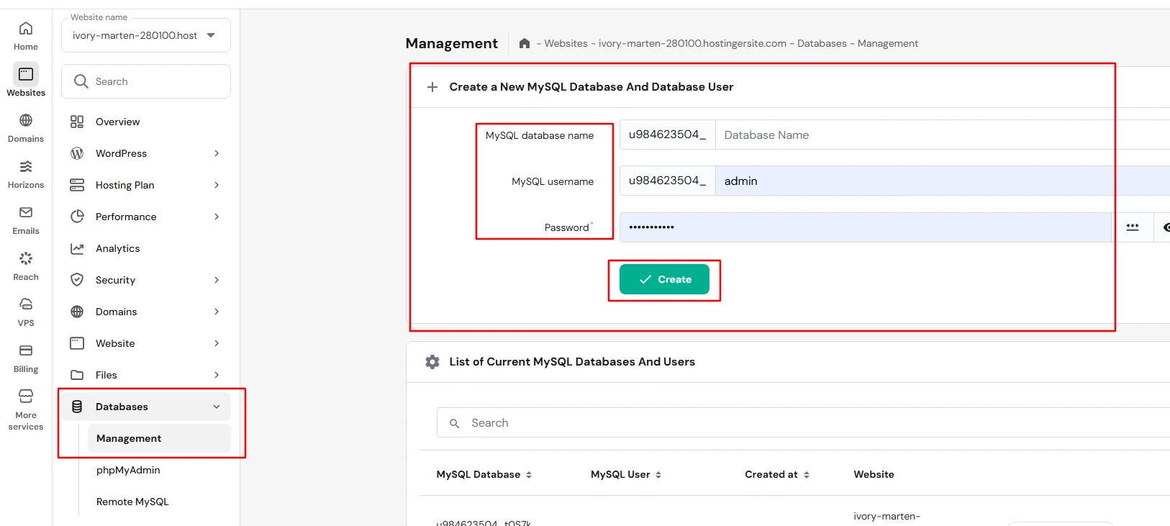The height and width of the screenshot is (526, 1170).
Task: Click the Files folder icon
Action: coord(77,375)
